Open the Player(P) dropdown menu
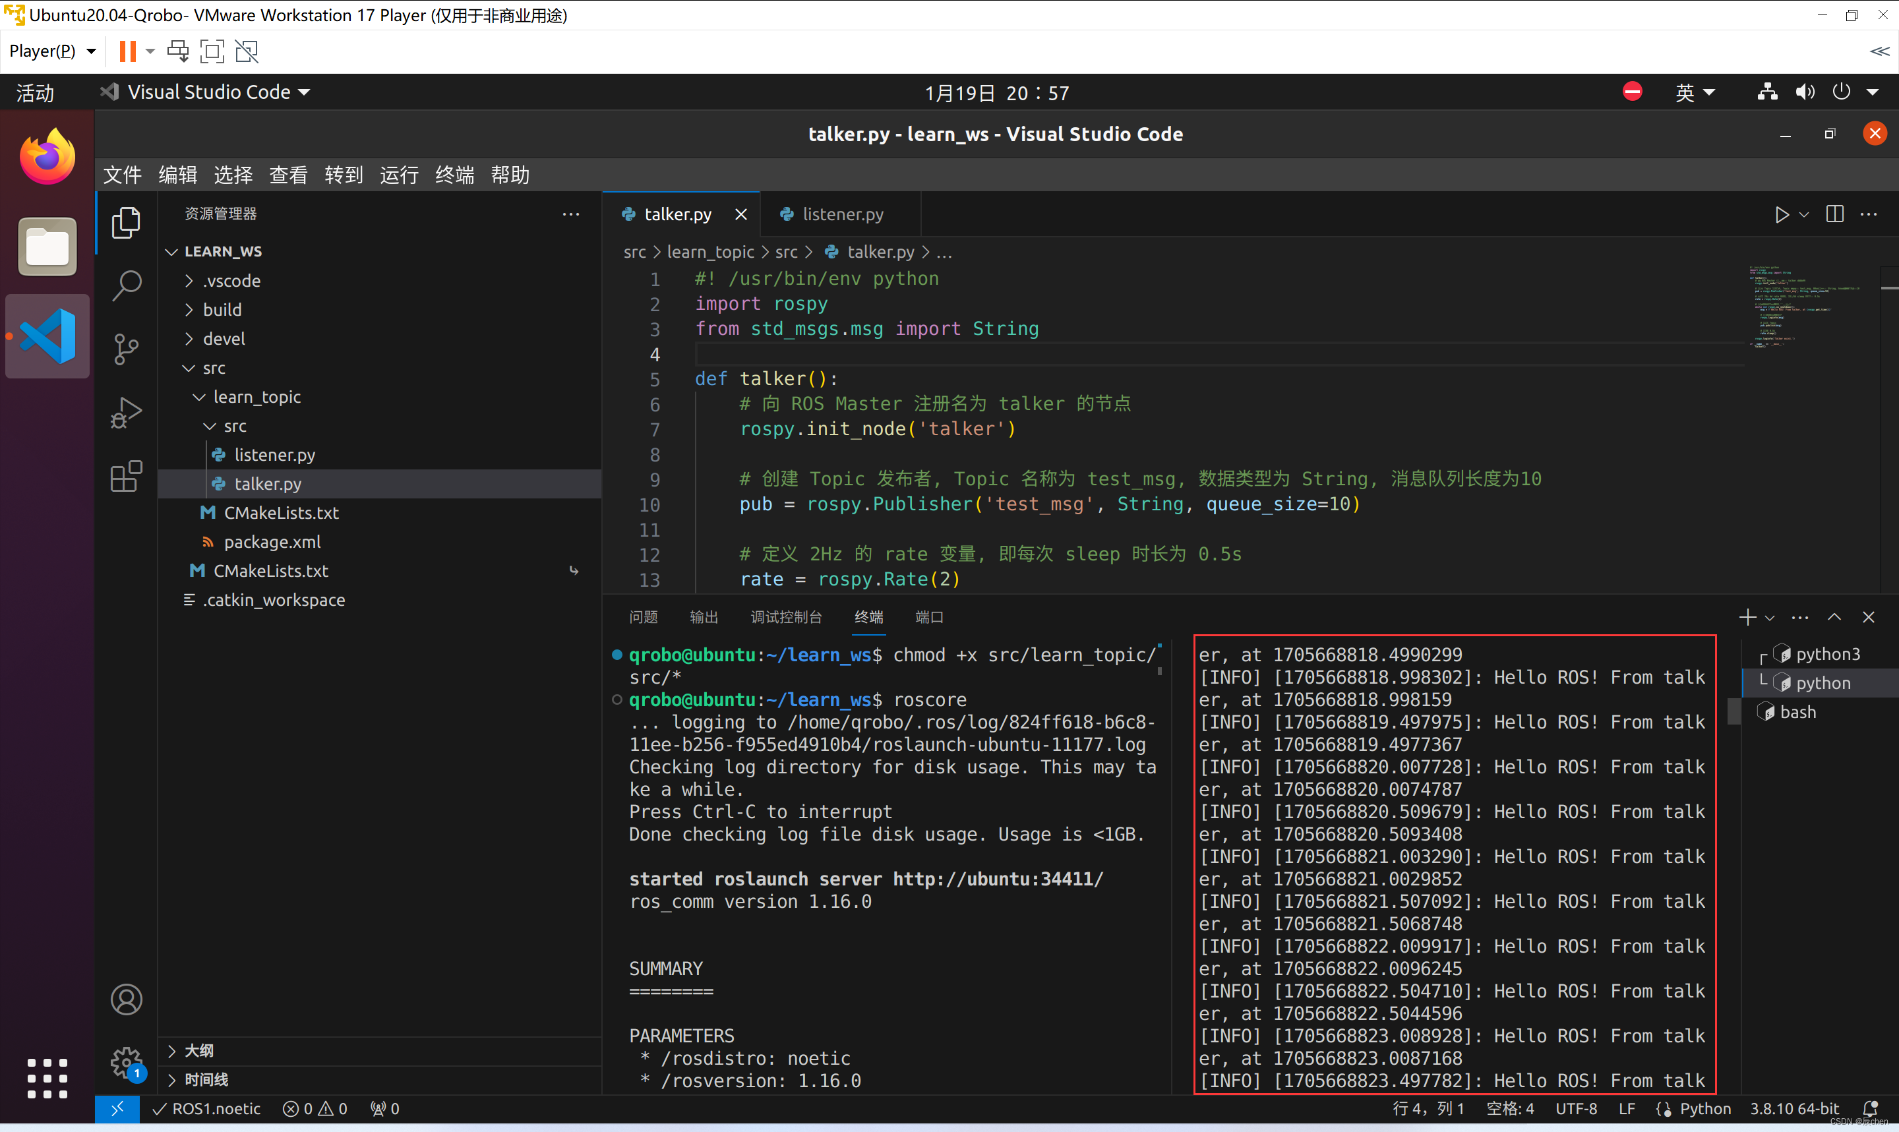 click(x=52, y=51)
